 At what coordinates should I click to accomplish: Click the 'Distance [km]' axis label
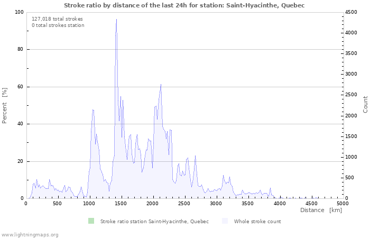click(321, 210)
